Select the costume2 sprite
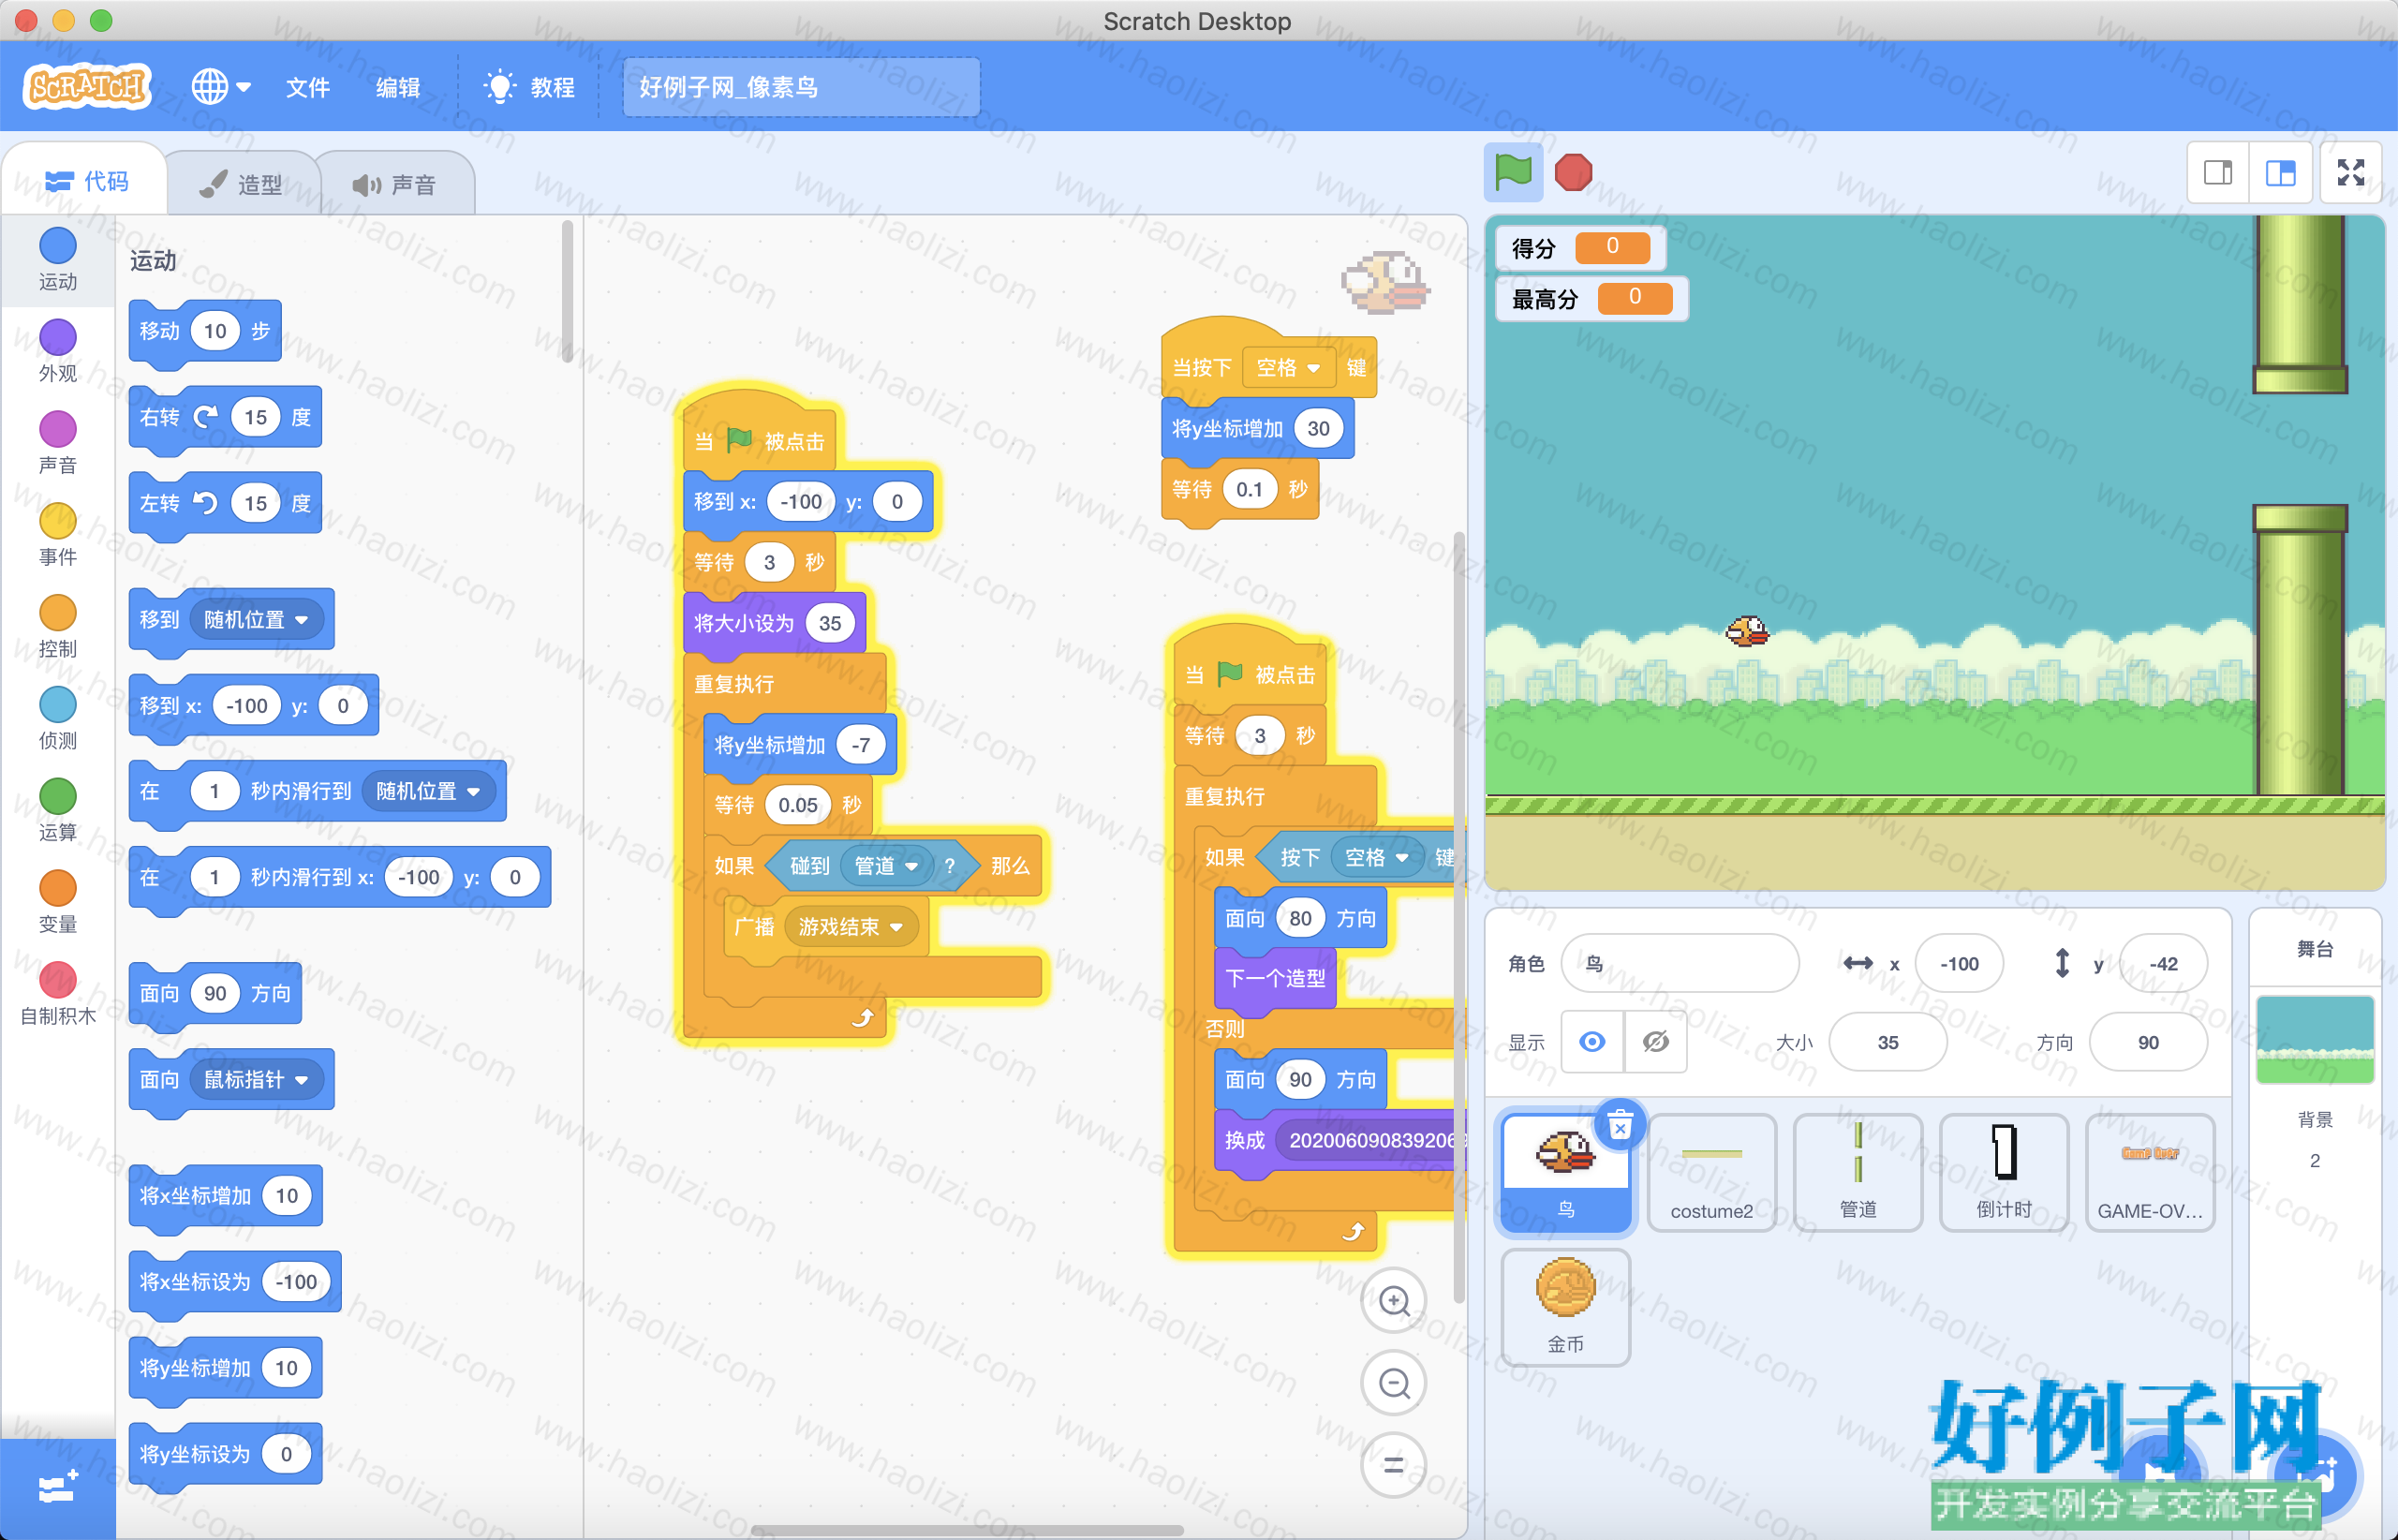The width and height of the screenshot is (2398, 1540). (x=1712, y=1171)
